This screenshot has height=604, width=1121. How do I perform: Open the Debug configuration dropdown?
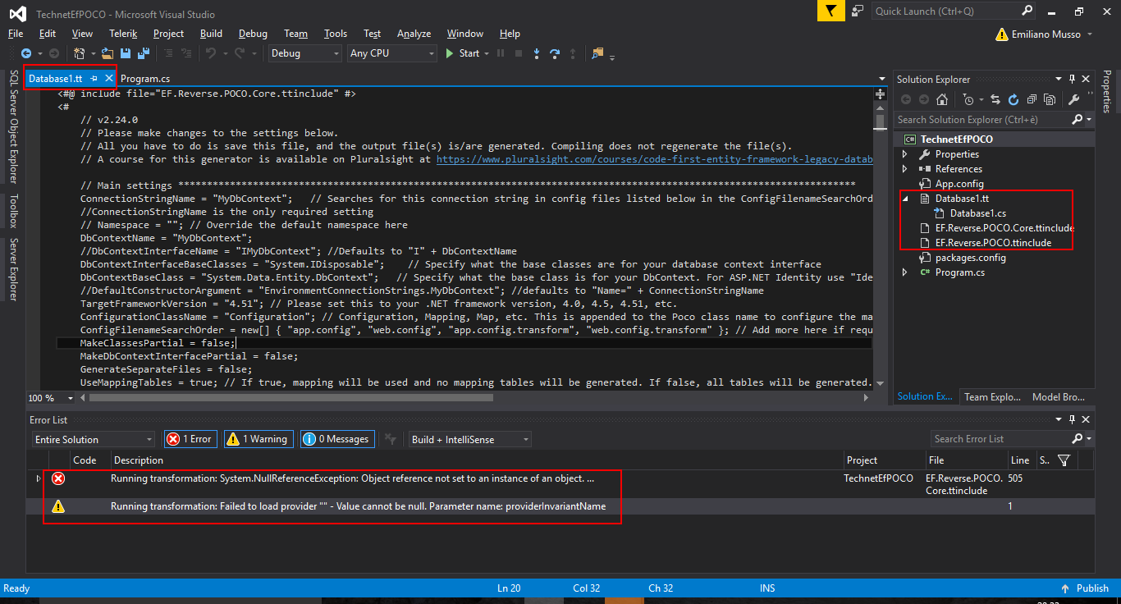pyautogui.click(x=304, y=53)
